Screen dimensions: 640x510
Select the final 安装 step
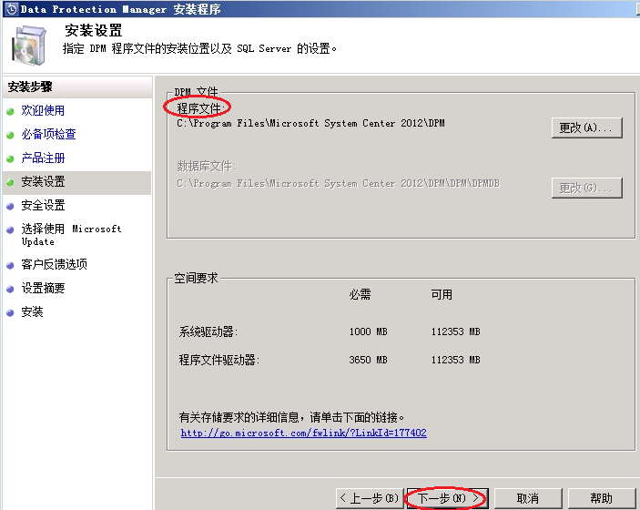pos(32,312)
